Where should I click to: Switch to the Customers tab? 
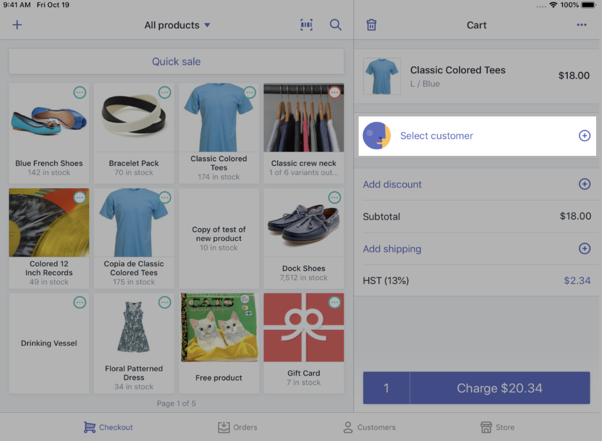369,427
